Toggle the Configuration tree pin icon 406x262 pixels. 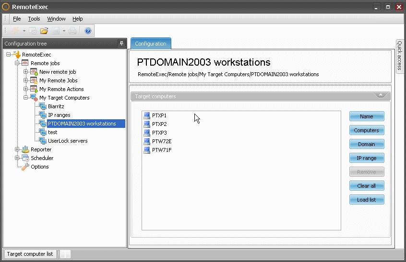click(122, 43)
